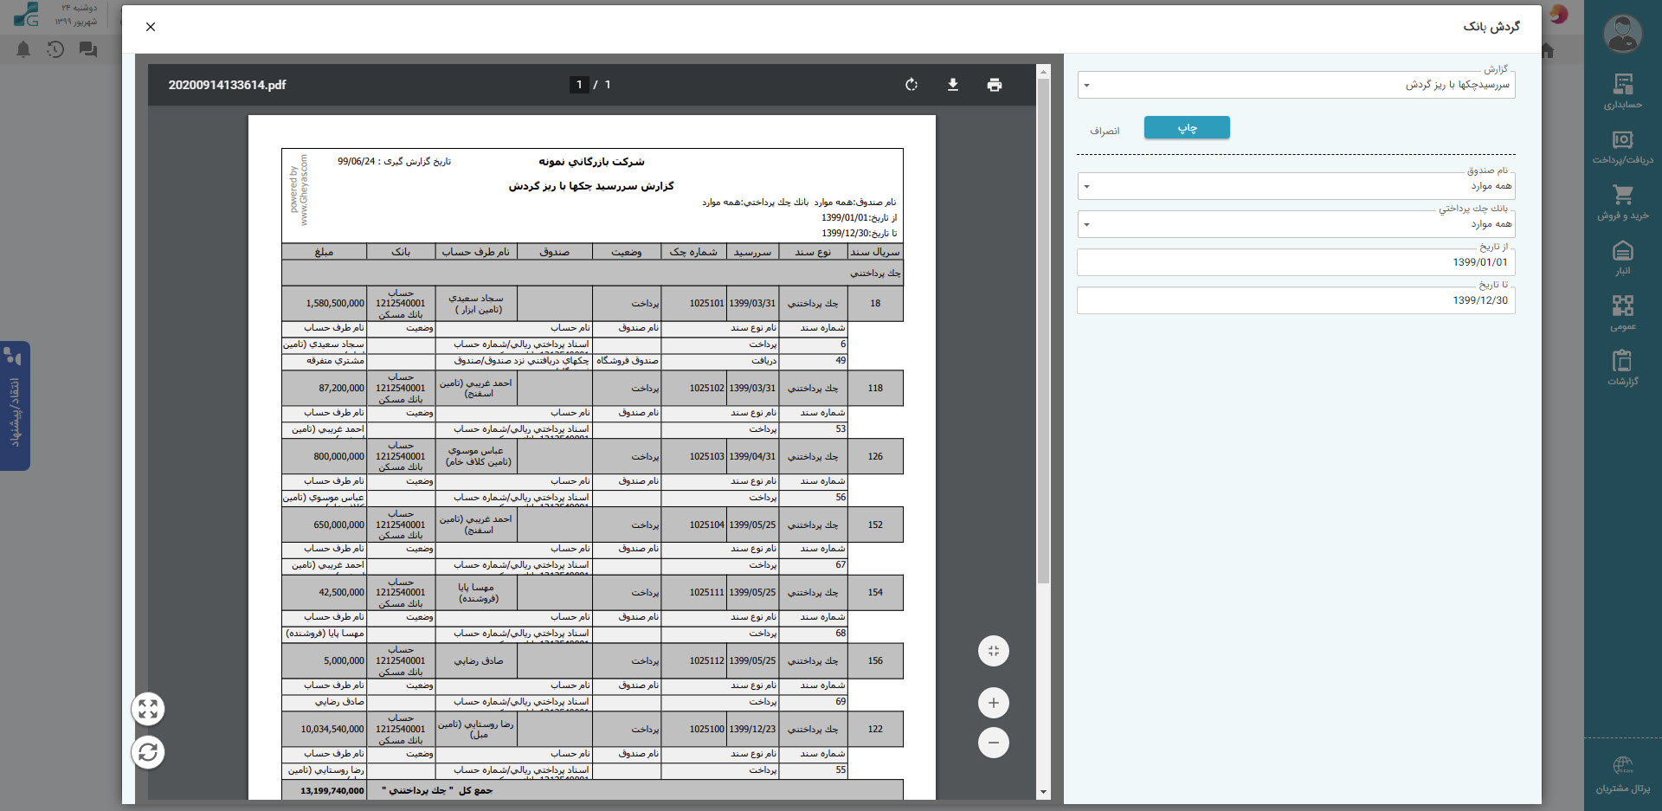Click the چاپ print button

point(1187,128)
